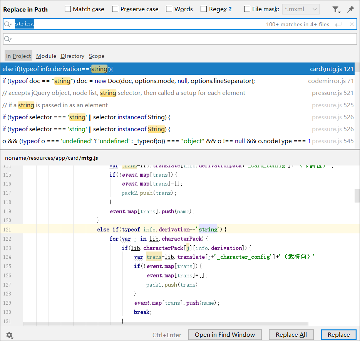This screenshot has height=341, width=360.
Task: Click the 'break;' statement on line 130
Action: click(142, 312)
